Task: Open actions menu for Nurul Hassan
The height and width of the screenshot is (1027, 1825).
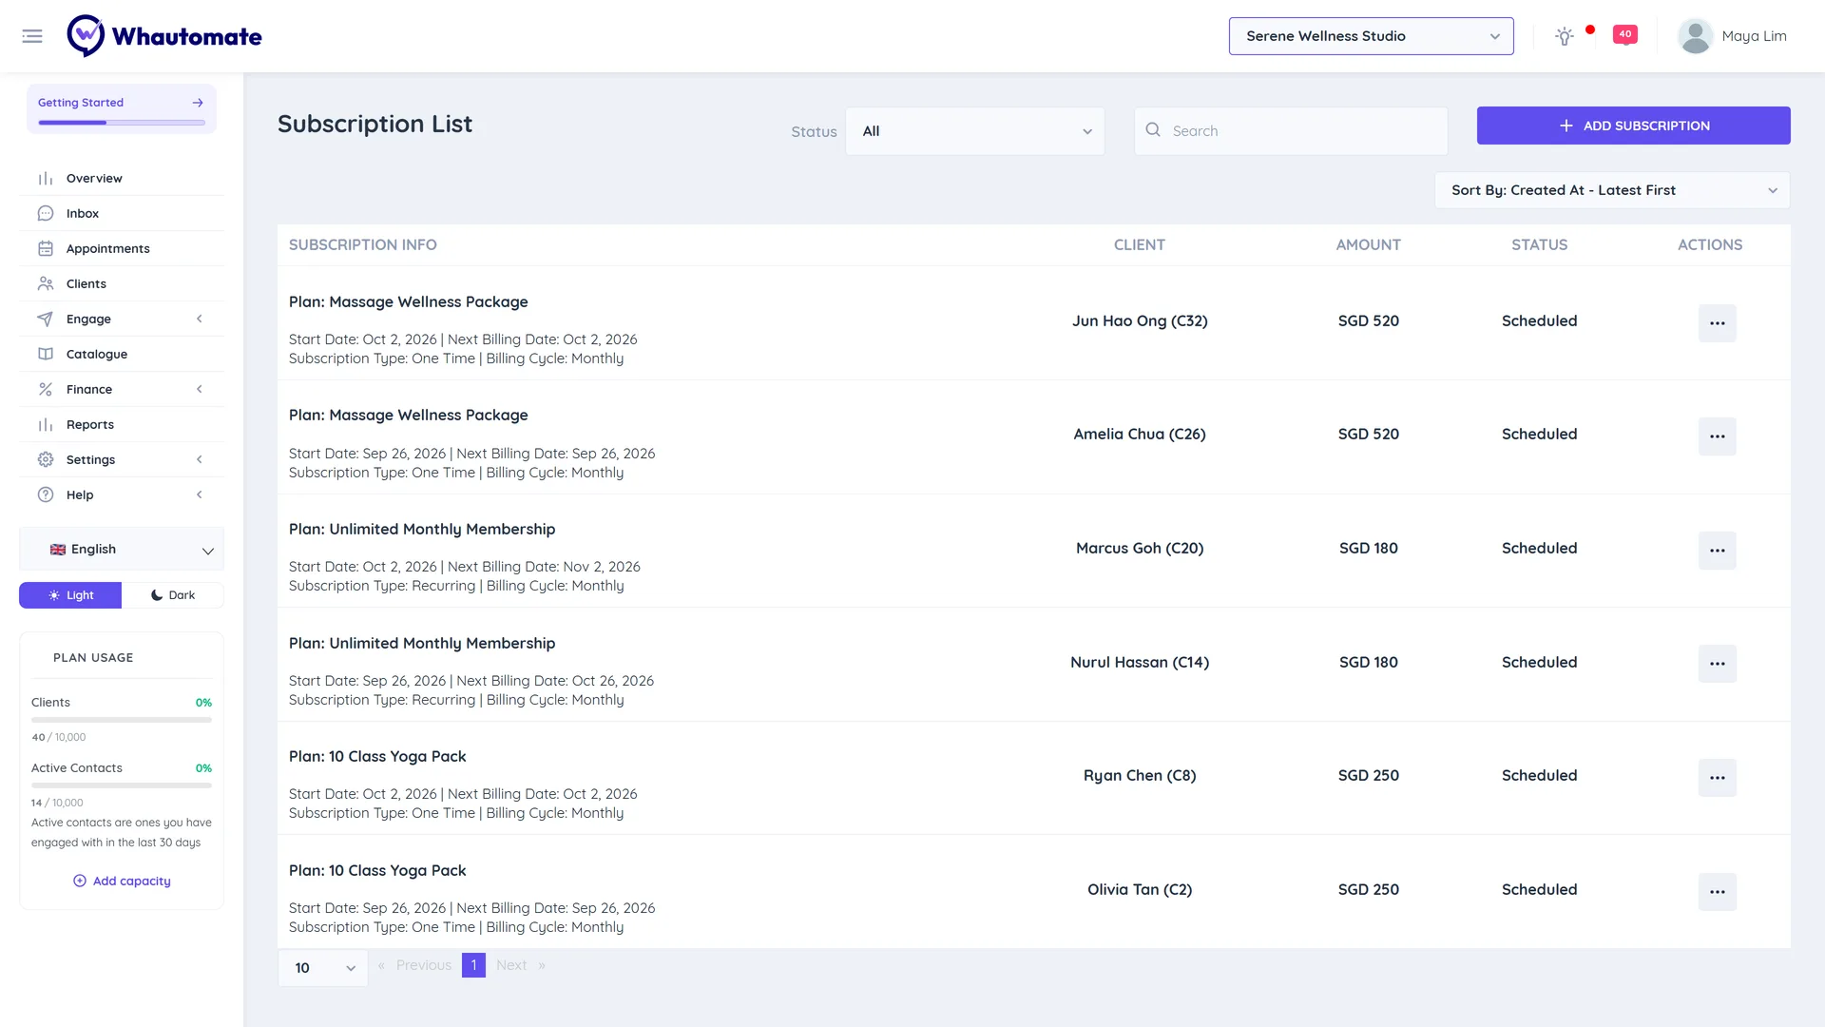Action: point(1717,664)
